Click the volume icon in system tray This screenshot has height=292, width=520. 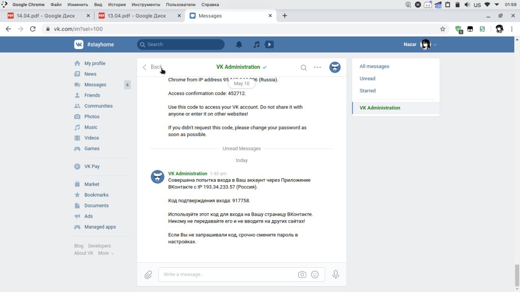(x=467, y=4)
